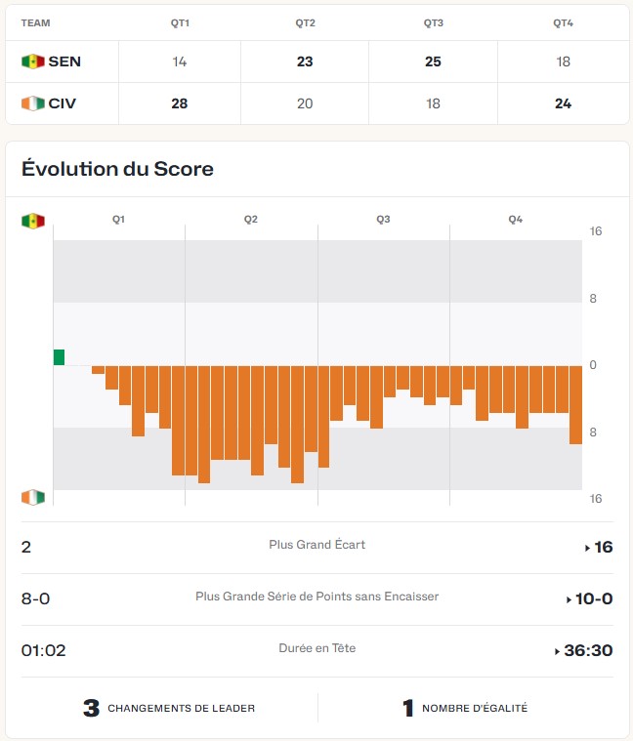
Task: Click the Côte d'Ivoire flag beside CIV
Action: (x=32, y=103)
